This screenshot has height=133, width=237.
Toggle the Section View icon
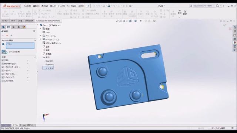[127, 21]
